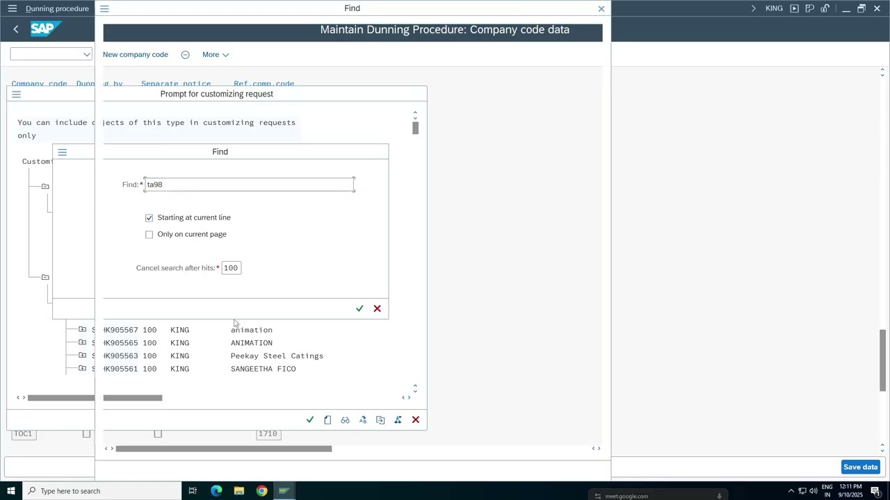The height and width of the screenshot is (500, 890).
Task: Click hierarchy tree icon in customizing prompt toolbar
Action: click(x=398, y=419)
